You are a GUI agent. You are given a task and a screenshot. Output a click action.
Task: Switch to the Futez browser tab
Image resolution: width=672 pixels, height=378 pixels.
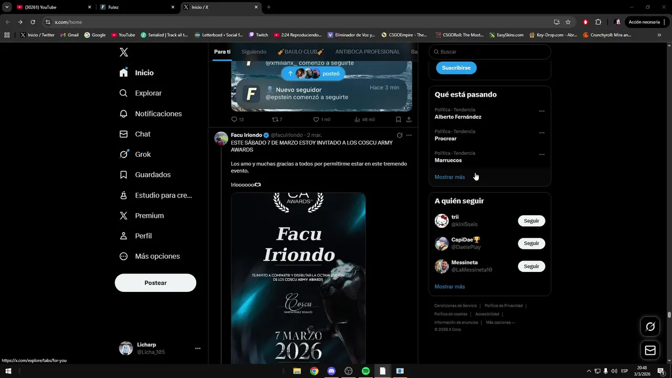click(x=138, y=7)
